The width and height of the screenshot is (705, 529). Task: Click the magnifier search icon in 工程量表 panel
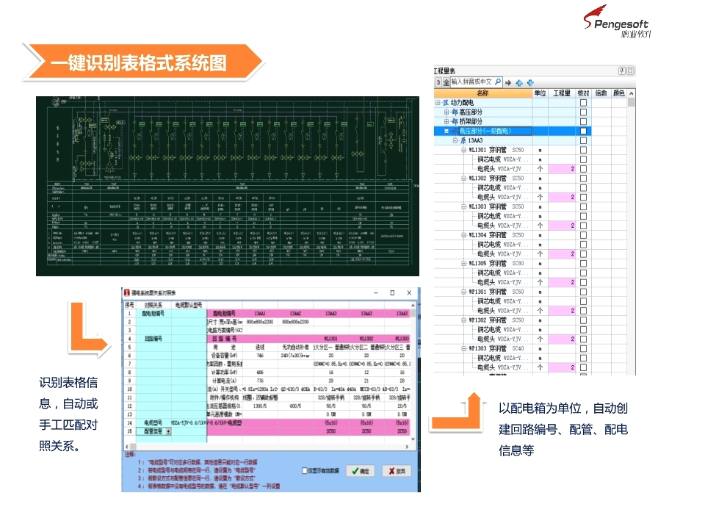[499, 81]
